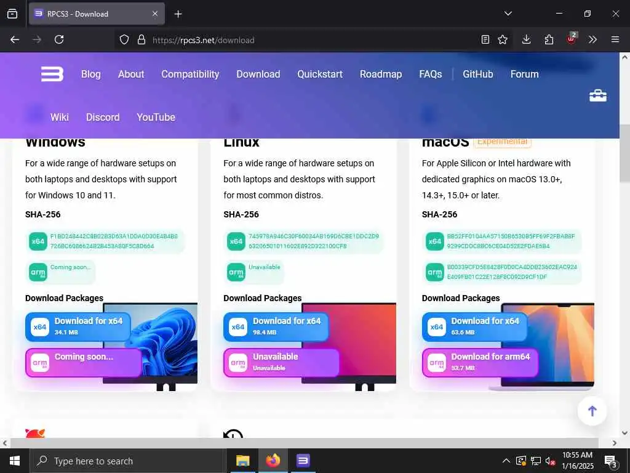Reload the page with the refresh button
Viewport: 630px width, 473px height.
59,39
